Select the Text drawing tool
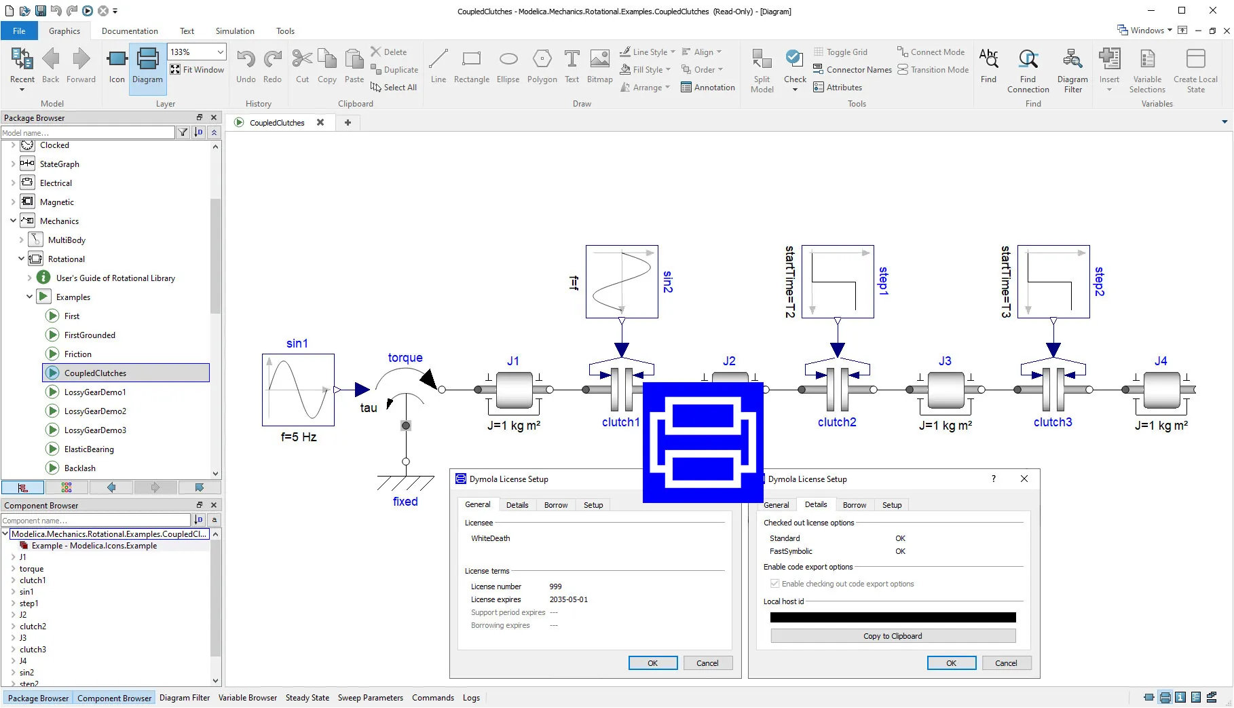1234x708 pixels. (572, 66)
